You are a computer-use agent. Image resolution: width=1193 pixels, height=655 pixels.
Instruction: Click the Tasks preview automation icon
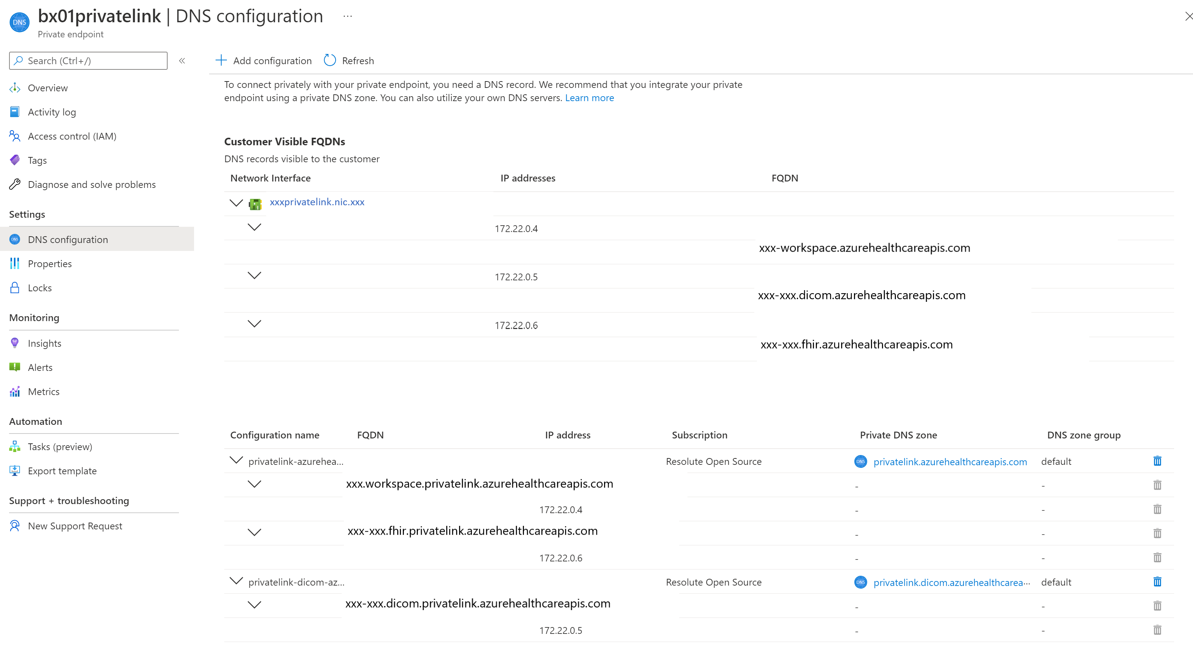[14, 446]
